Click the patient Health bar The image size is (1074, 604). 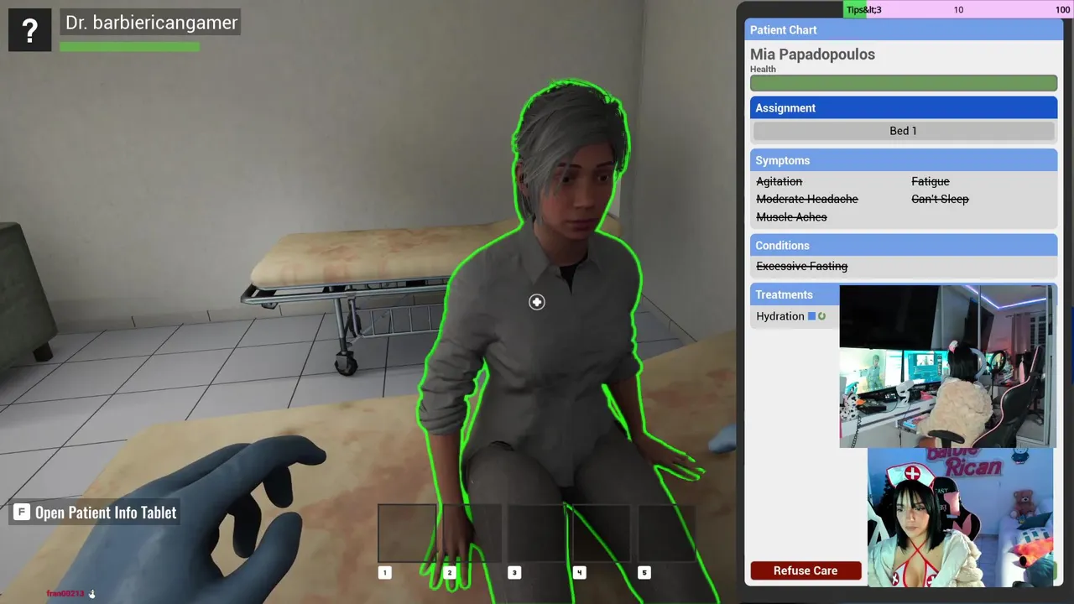coord(904,83)
